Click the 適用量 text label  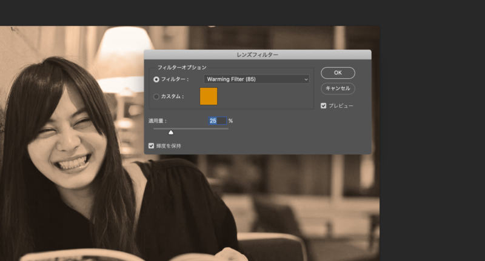[158, 121]
